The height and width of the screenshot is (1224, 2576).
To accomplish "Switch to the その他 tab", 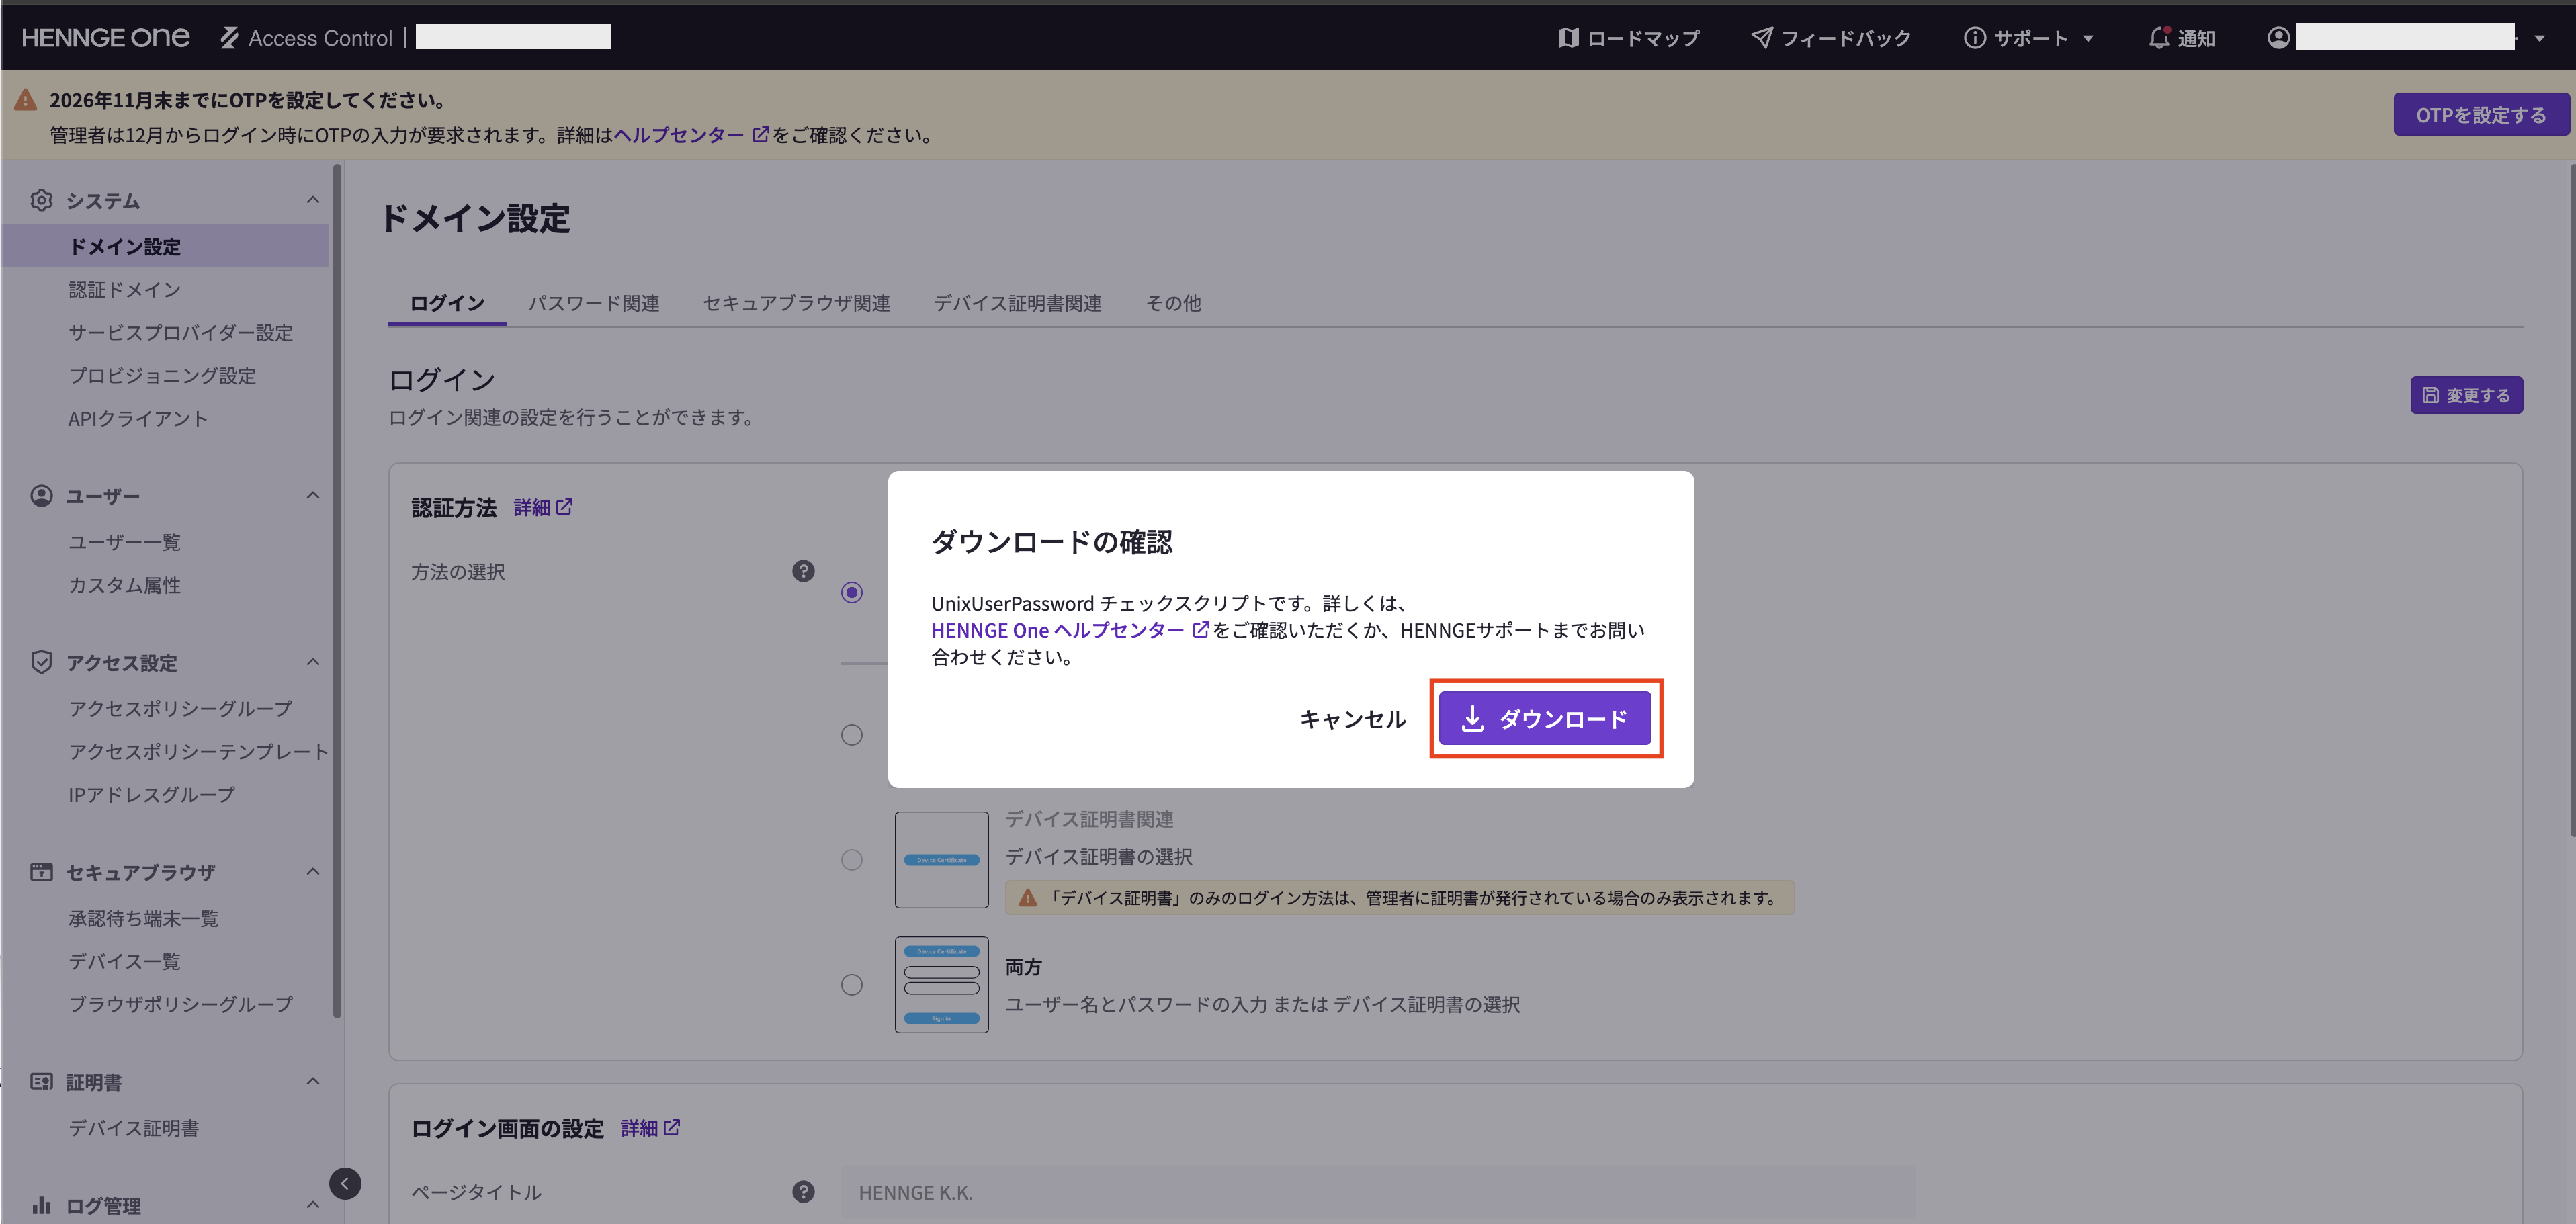I will coord(1173,303).
